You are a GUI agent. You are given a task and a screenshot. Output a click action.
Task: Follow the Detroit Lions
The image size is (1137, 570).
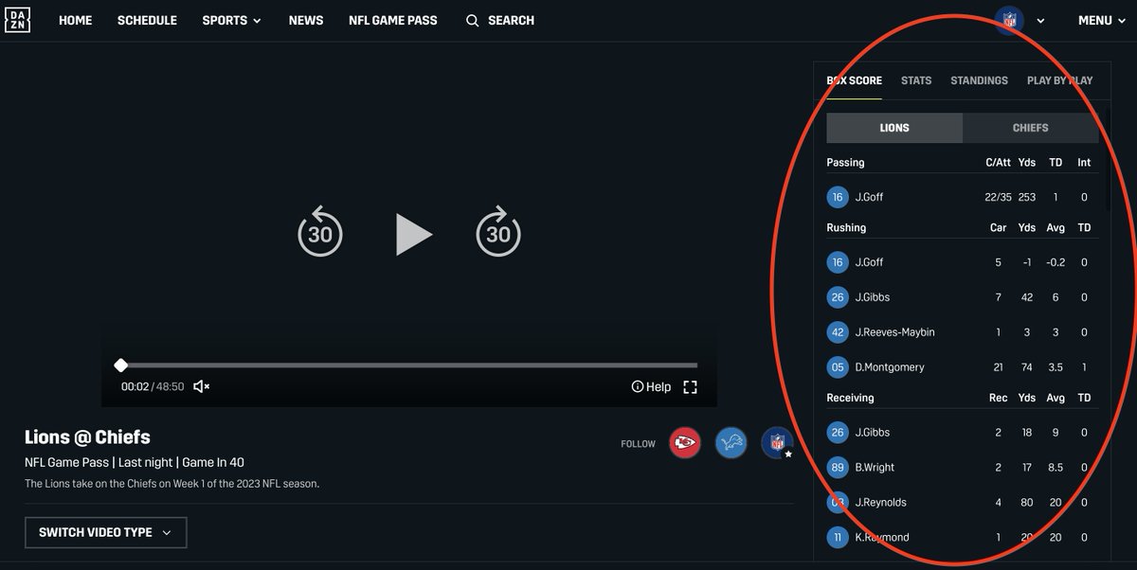(x=731, y=442)
